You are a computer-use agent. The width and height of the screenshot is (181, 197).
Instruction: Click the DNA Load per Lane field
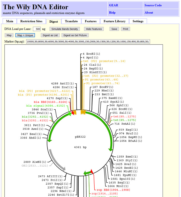(37, 29)
